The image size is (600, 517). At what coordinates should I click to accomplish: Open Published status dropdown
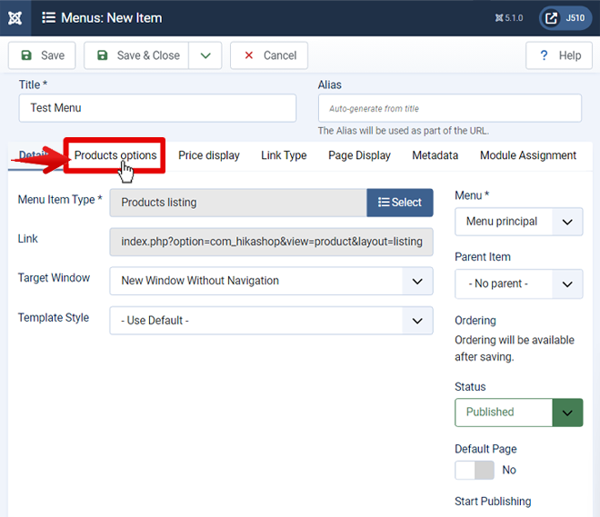point(519,413)
